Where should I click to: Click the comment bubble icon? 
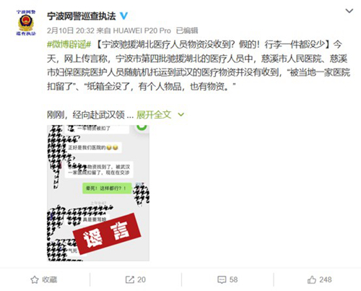pyautogui.click(x=222, y=279)
